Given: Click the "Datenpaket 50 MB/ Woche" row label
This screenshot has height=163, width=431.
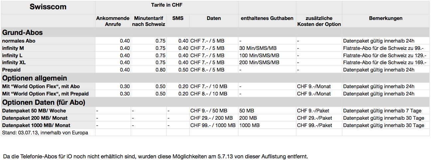Looking at the screenshot, I should pyautogui.click(x=34, y=111).
